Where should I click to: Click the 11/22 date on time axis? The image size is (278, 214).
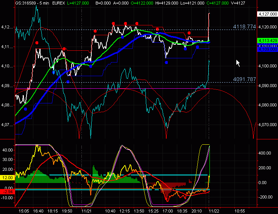coord(213,210)
